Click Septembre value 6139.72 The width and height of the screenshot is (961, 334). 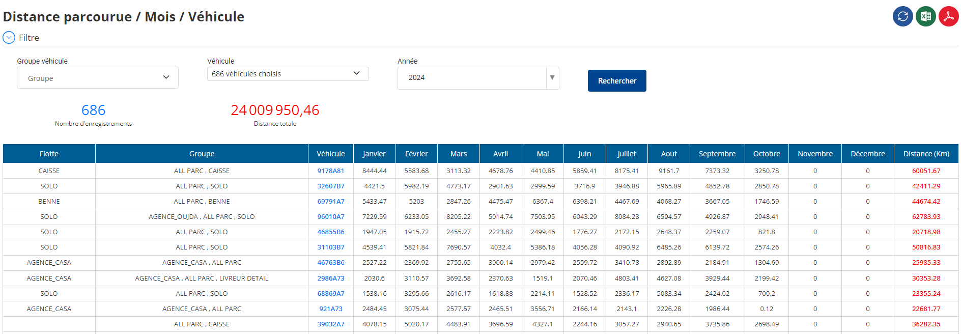point(717,247)
